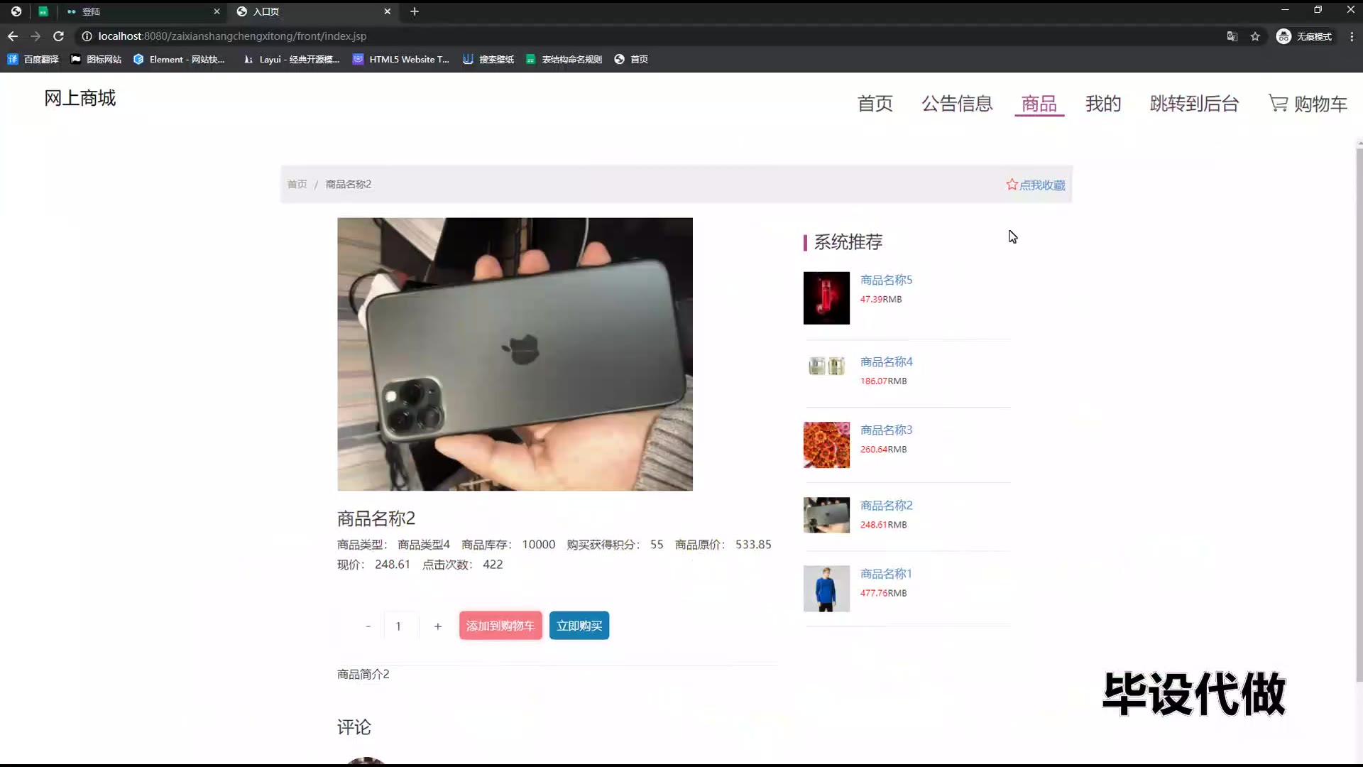Open the shopping cart 购物车

tap(1308, 104)
